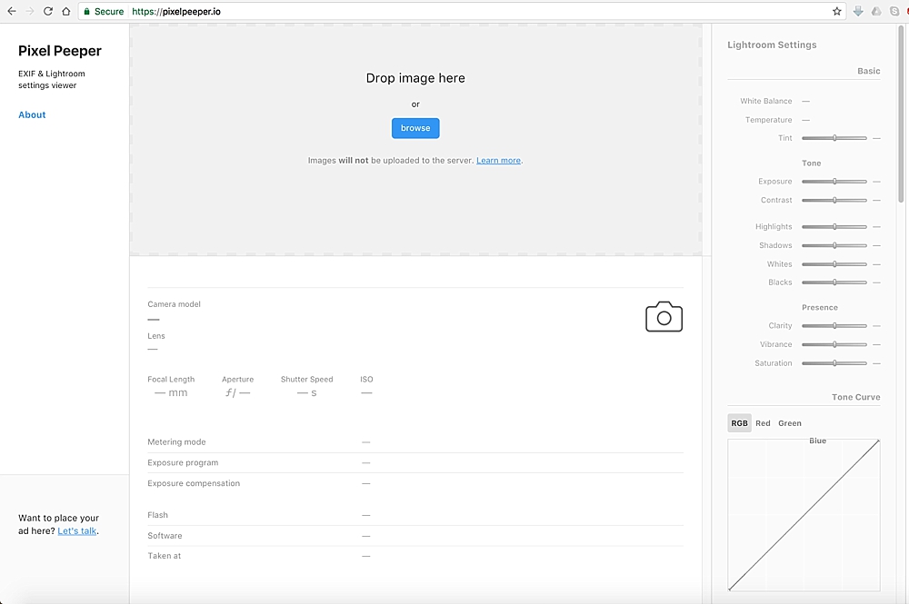Click the circular S extension icon

[894, 11]
